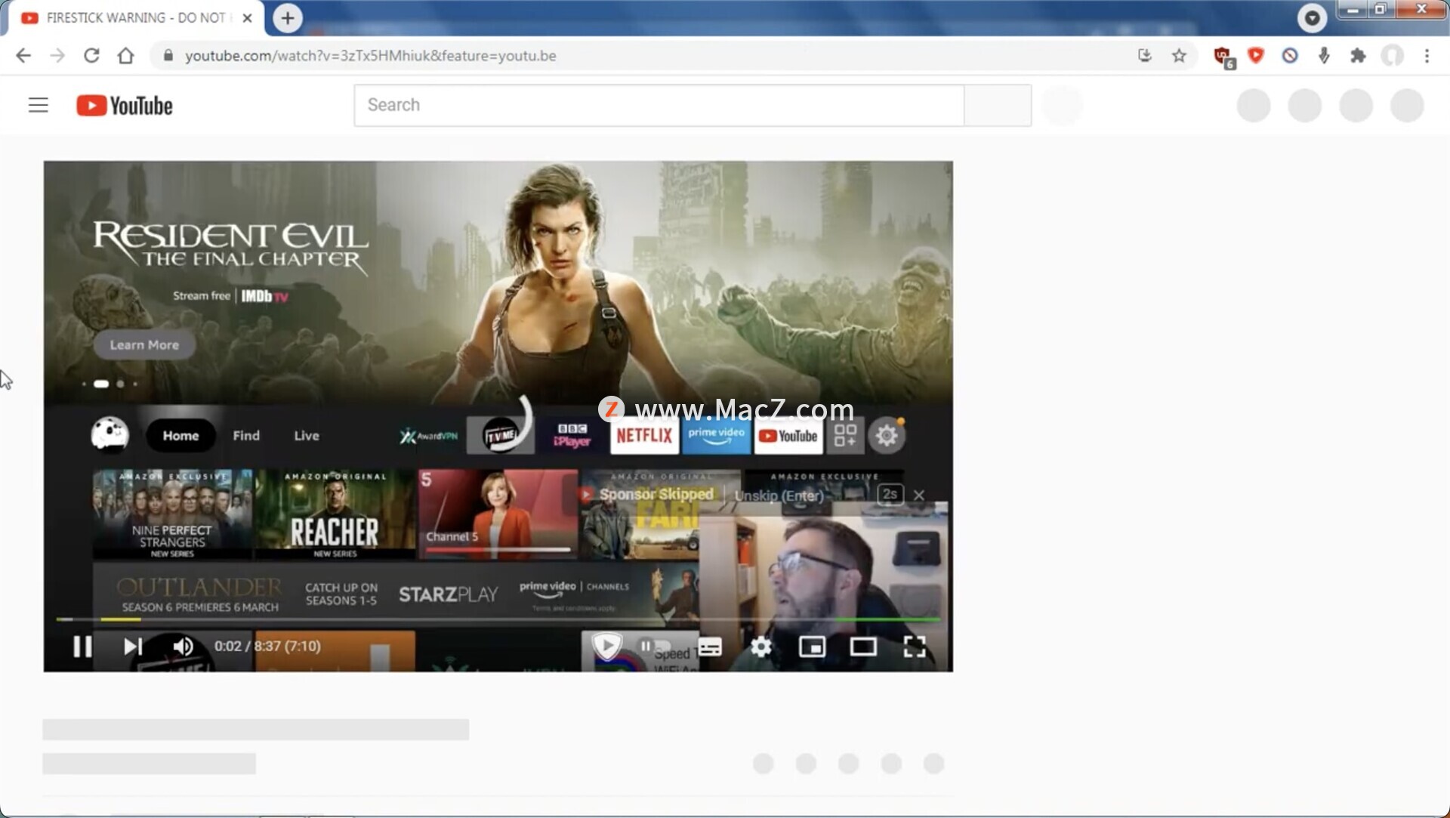Image resolution: width=1450 pixels, height=818 pixels.
Task: Click the microphone-arrow extension icon
Action: point(1324,56)
